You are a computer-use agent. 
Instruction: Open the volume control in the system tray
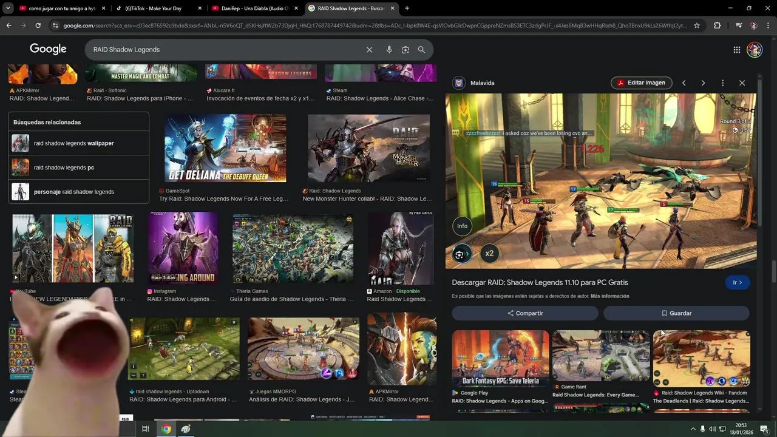pyautogui.click(x=713, y=429)
